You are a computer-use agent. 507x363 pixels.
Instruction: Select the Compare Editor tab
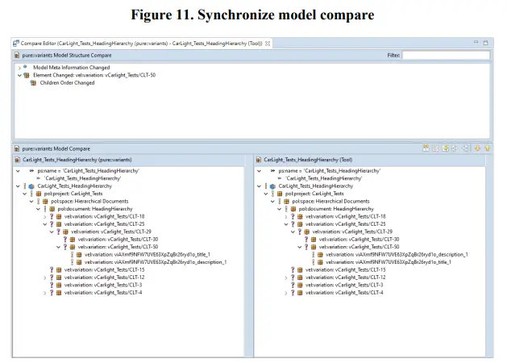click(142, 44)
